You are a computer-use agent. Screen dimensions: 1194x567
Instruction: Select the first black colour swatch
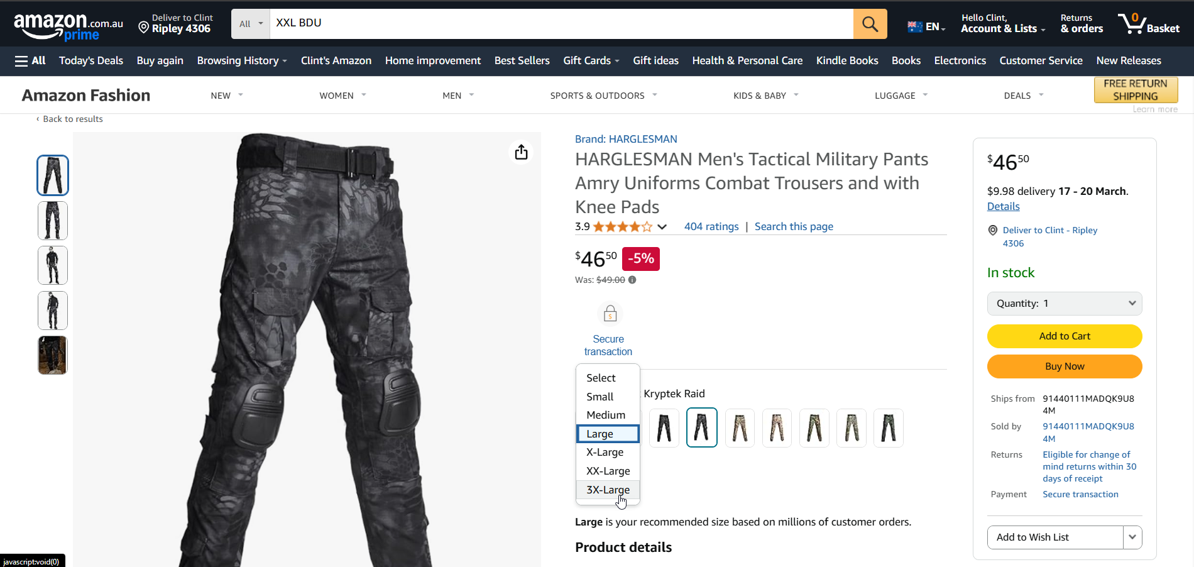point(664,428)
